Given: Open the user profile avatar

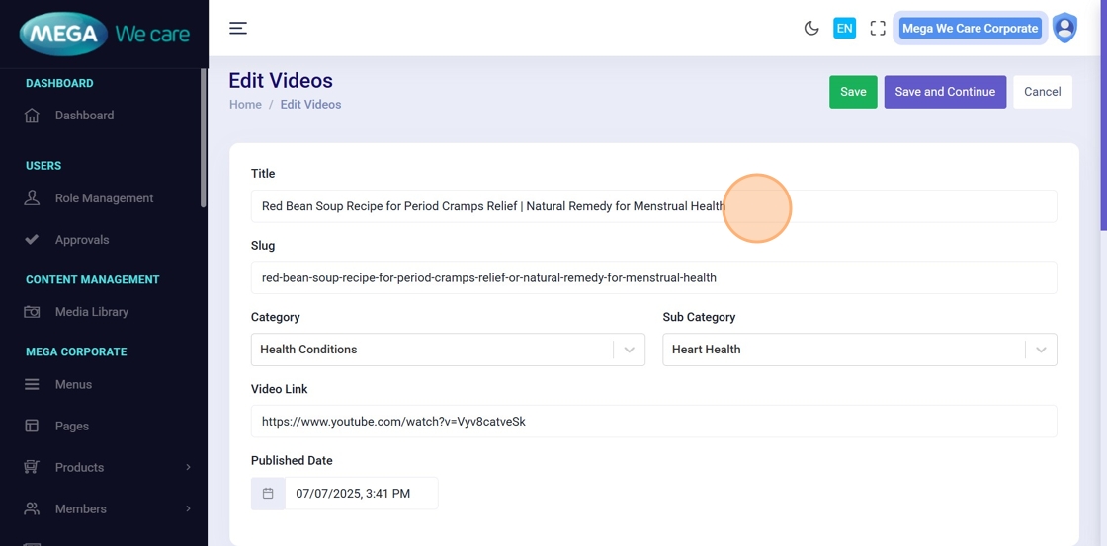Looking at the screenshot, I should (1064, 28).
